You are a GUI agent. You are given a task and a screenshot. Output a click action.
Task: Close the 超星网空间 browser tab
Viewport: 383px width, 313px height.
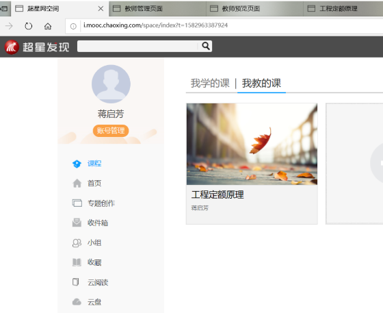(x=101, y=9)
